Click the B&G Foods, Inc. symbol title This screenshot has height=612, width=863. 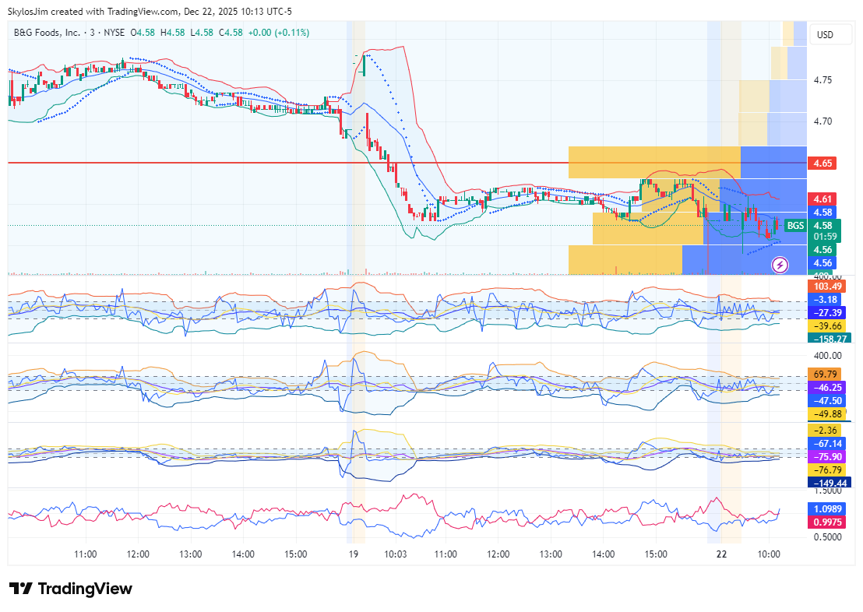[47, 33]
